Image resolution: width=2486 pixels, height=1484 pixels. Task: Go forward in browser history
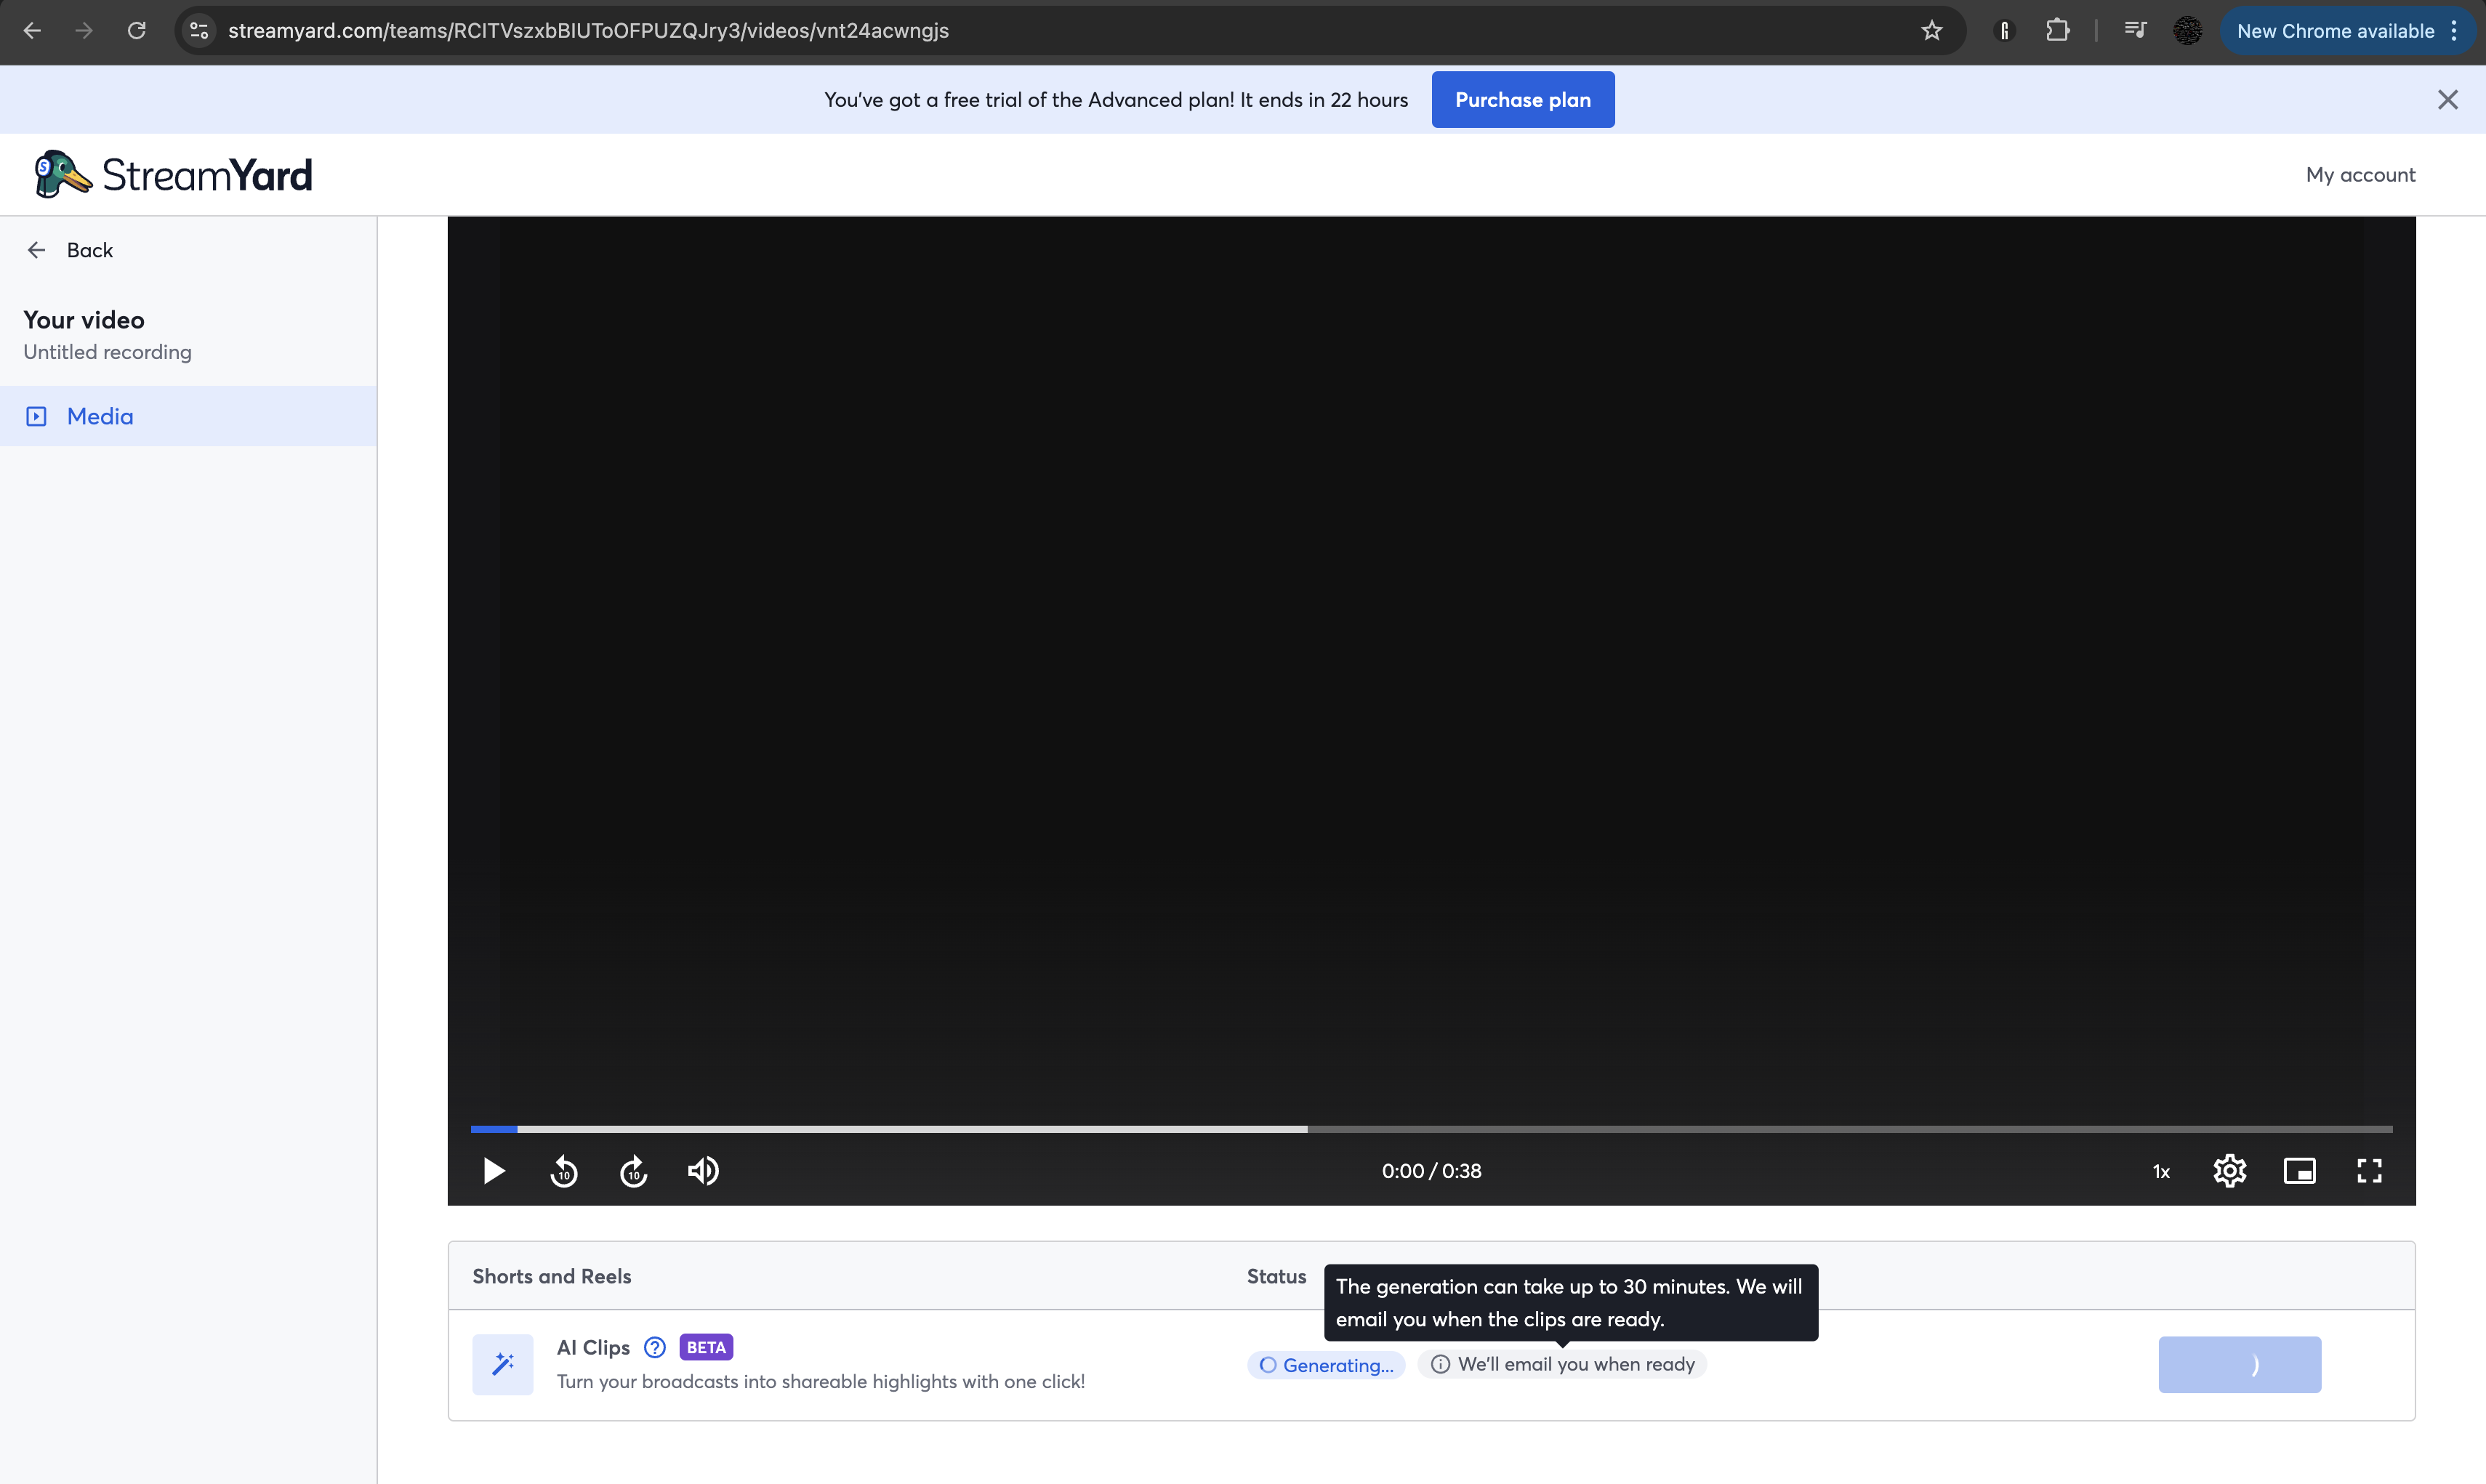tap(84, 31)
